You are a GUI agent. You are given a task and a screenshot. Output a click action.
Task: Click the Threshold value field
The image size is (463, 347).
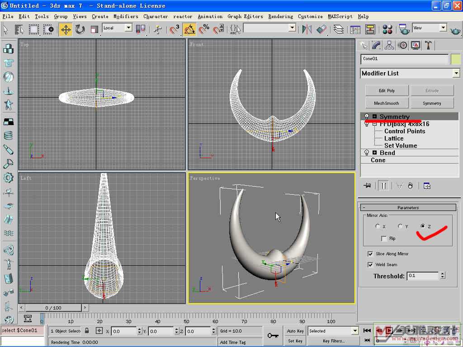[x=422, y=276]
